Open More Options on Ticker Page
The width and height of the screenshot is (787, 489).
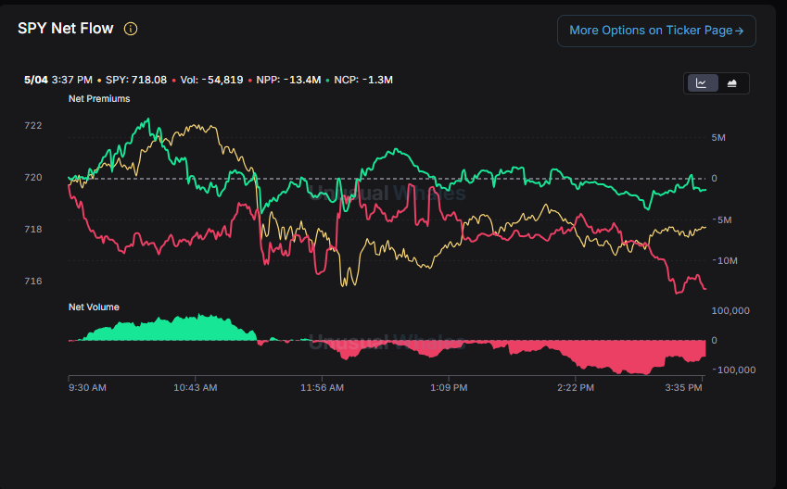pyautogui.click(x=656, y=31)
